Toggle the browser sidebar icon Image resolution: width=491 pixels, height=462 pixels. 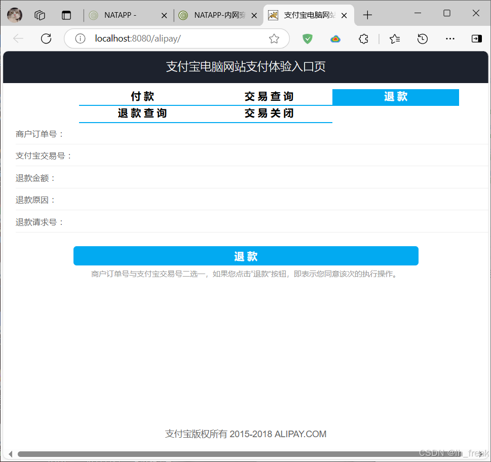[477, 38]
